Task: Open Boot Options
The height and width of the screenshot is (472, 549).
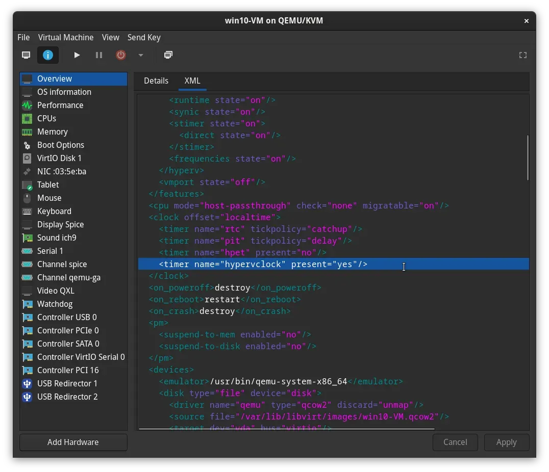Action: (73, 145)
